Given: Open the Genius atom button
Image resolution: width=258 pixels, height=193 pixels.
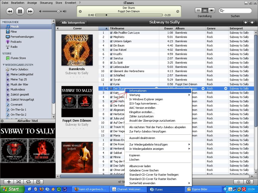Looking at the screenshot, I should coord(238,182).
